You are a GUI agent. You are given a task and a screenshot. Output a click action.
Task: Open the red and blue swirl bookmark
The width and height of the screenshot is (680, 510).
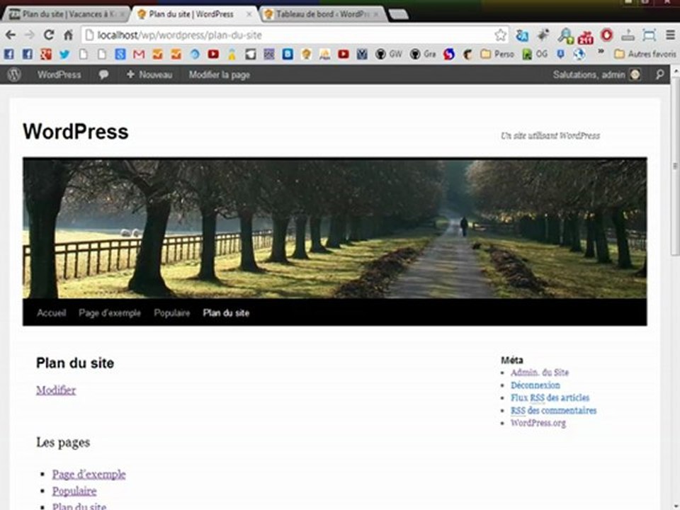449,55
